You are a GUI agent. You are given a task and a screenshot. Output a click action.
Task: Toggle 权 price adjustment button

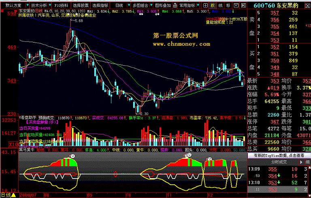213,5
